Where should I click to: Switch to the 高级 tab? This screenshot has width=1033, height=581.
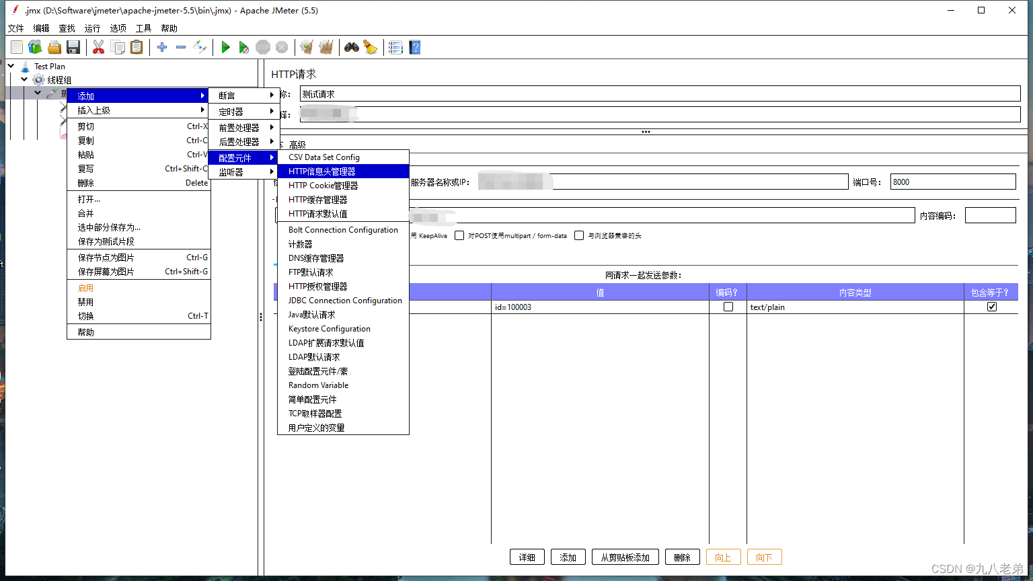[297, 145]
